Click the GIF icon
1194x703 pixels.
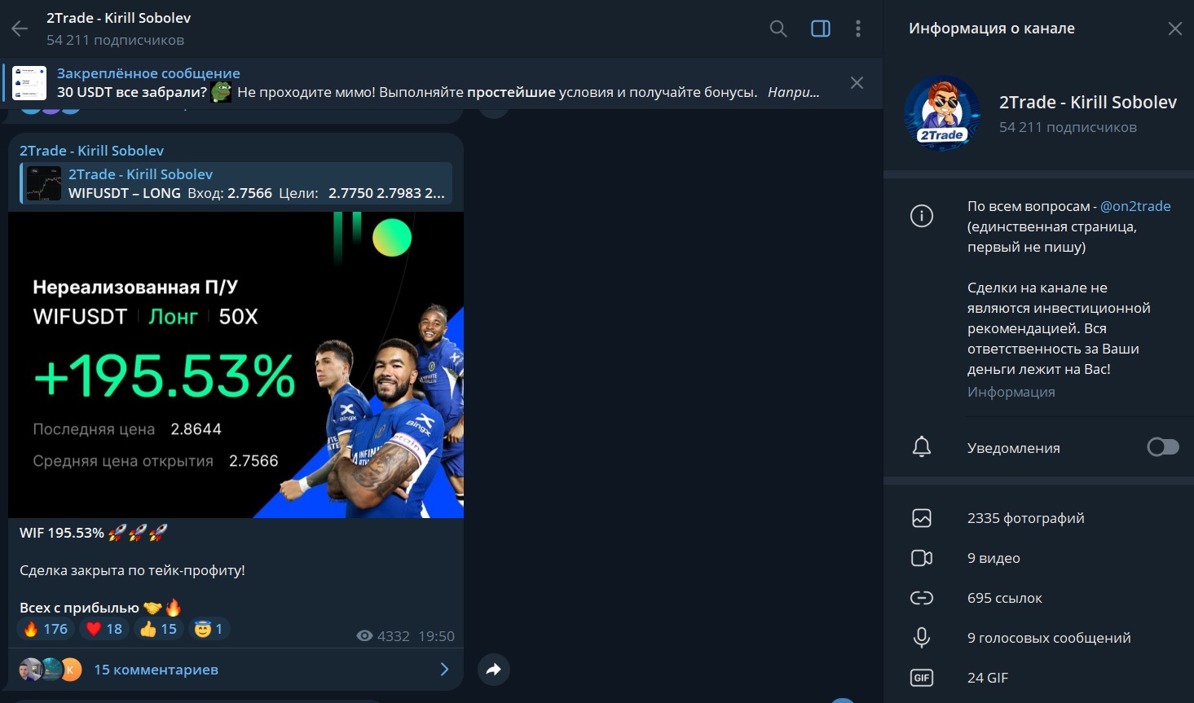coord(922,678)
